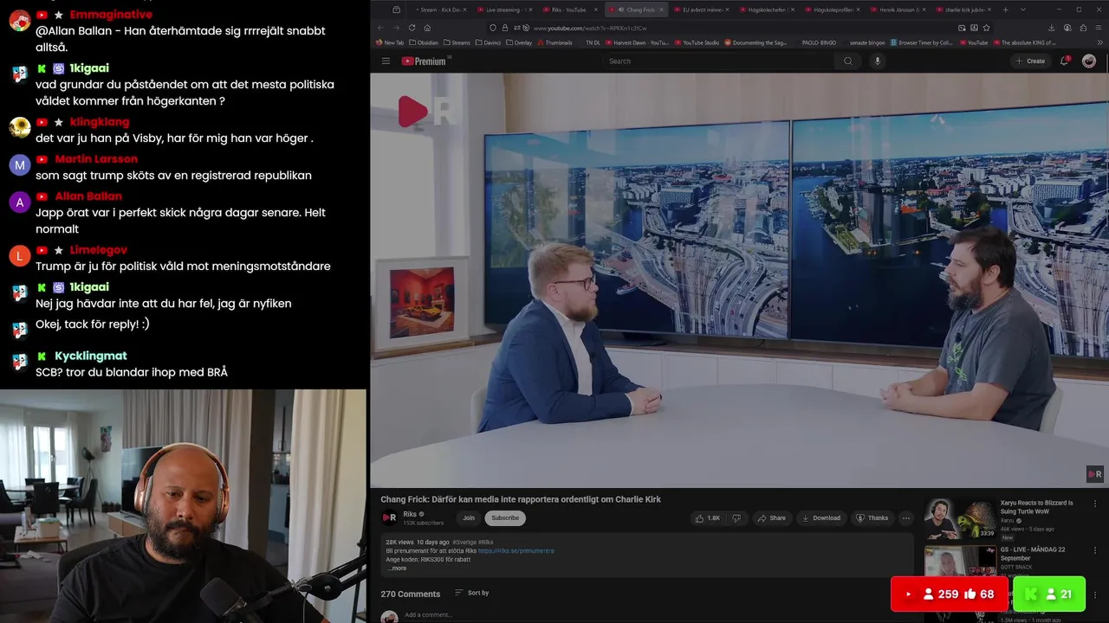
Task: Open YouTube notifications bell
Action: [1065, 61]
